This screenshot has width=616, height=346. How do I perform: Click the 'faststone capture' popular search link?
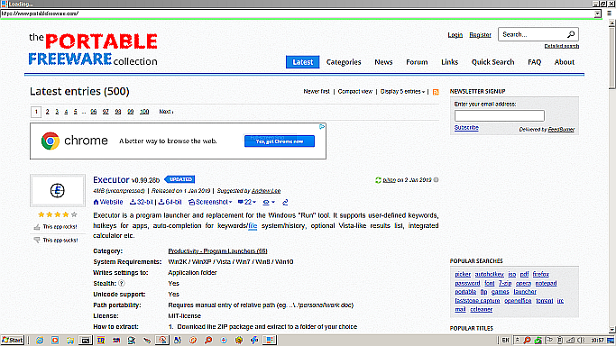(x=477, y=301)
